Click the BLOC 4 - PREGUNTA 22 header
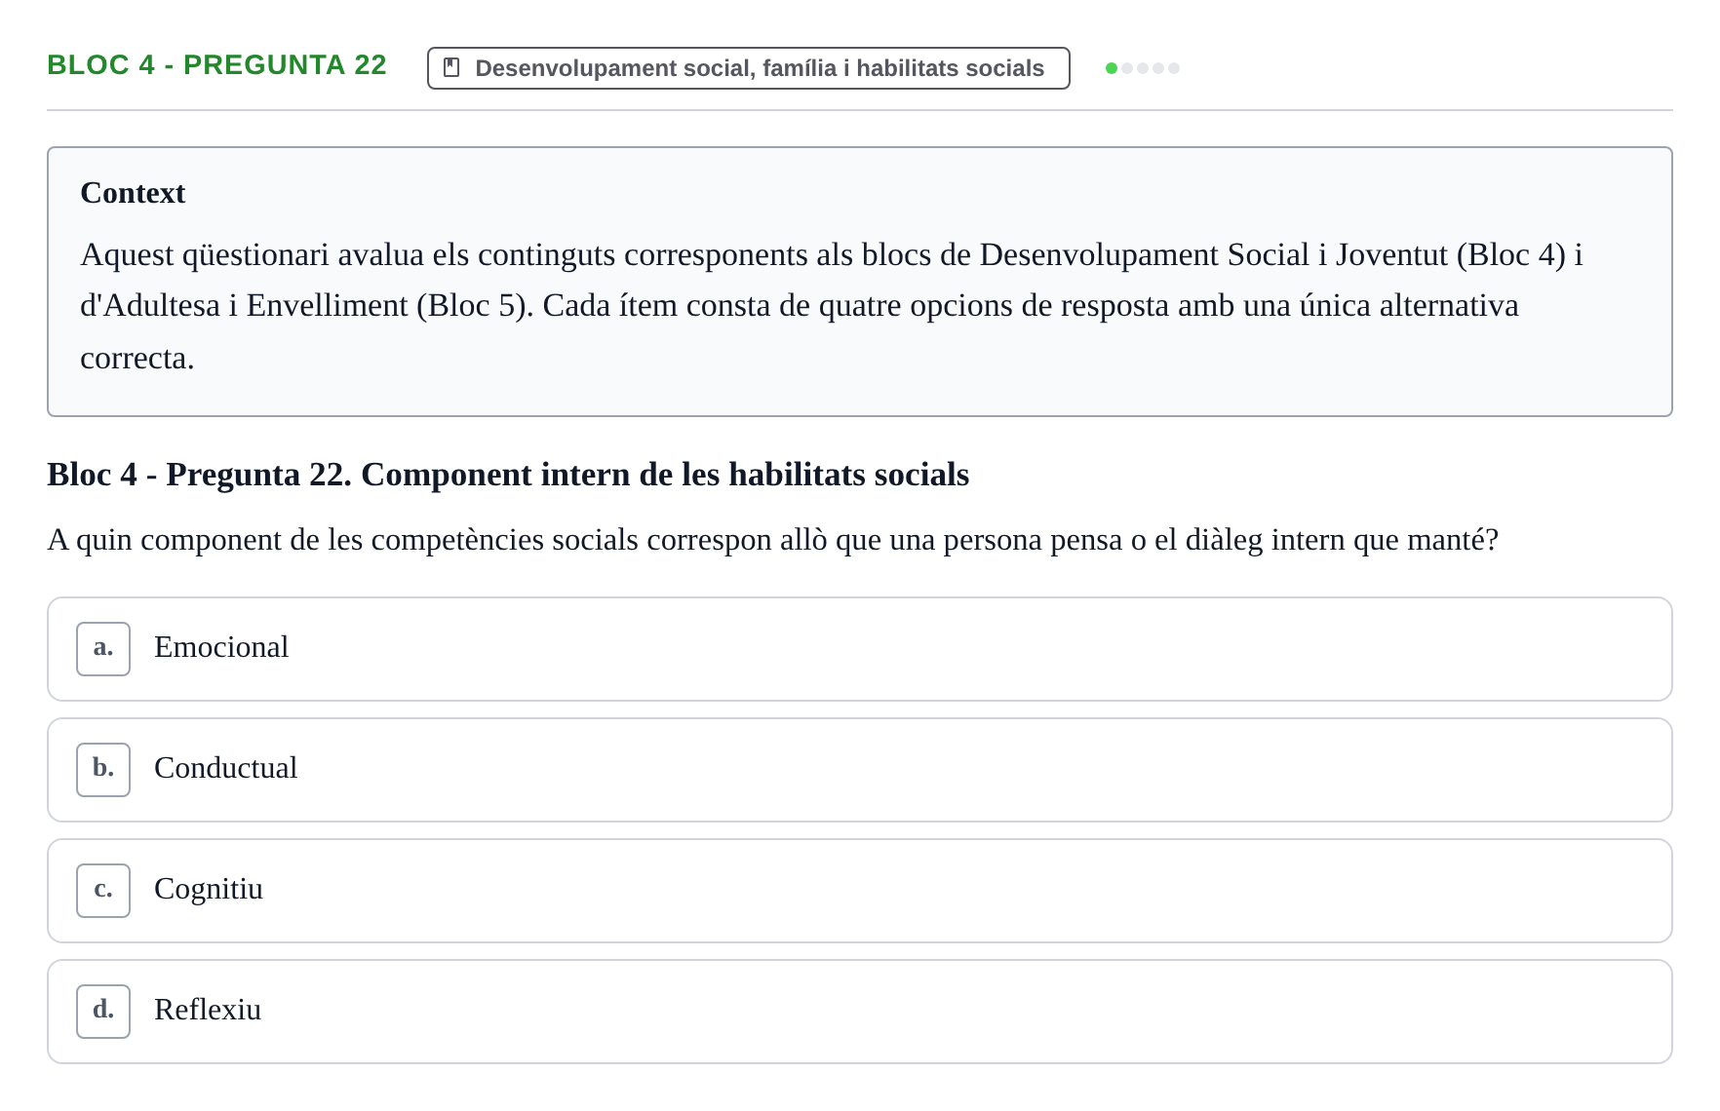1720x1111 pixels. coord(216,65)
